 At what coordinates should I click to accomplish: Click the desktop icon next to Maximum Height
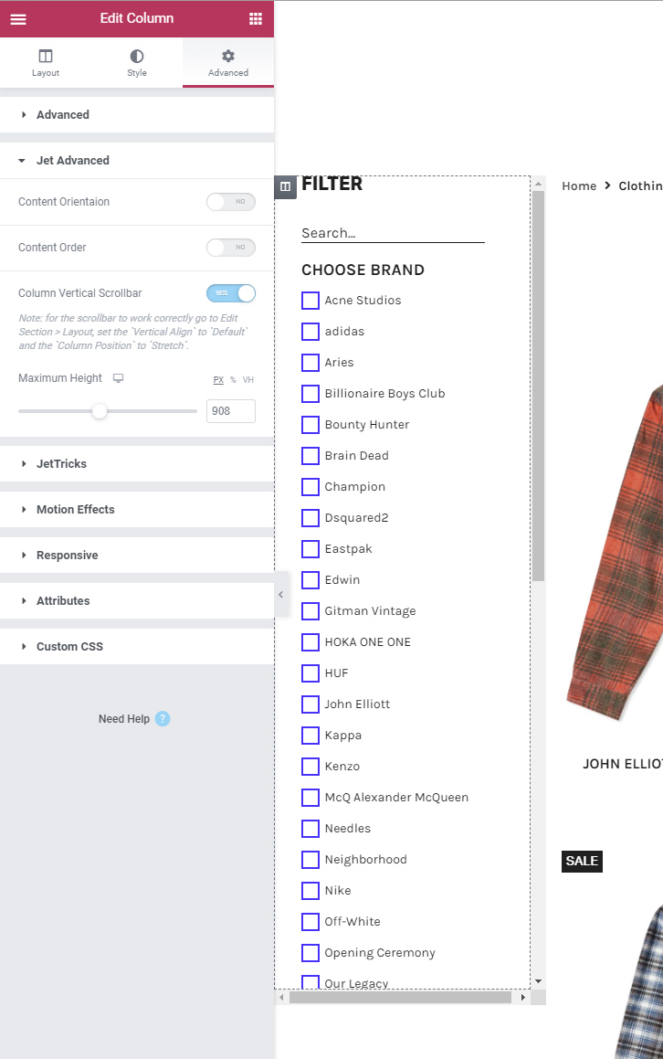point(118,377)
